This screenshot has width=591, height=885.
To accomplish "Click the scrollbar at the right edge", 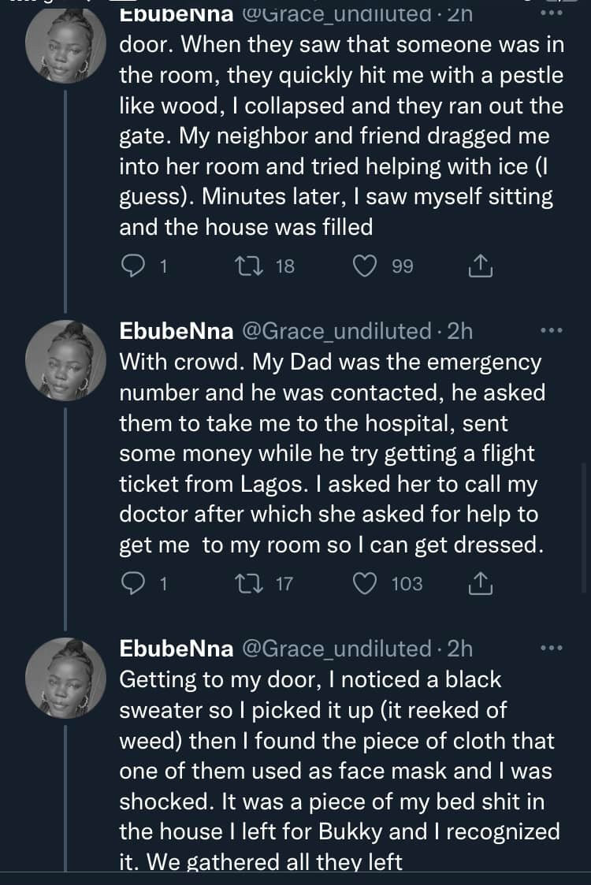I will [x=585, y=528].
